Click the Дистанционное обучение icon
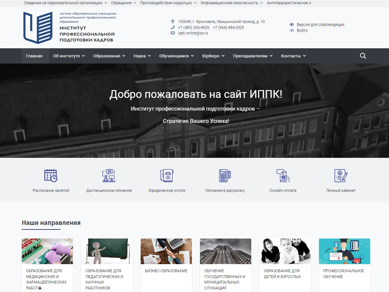The width and height of the screenshot is (389, 292). [109, 175]
